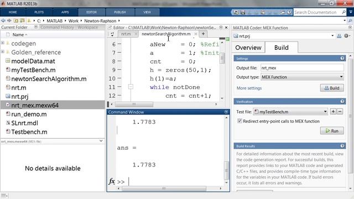Click the Save icon in quick access toolbar
This screenshot has height=199, width=354.
pyautogui.click(x=243, y=12)
